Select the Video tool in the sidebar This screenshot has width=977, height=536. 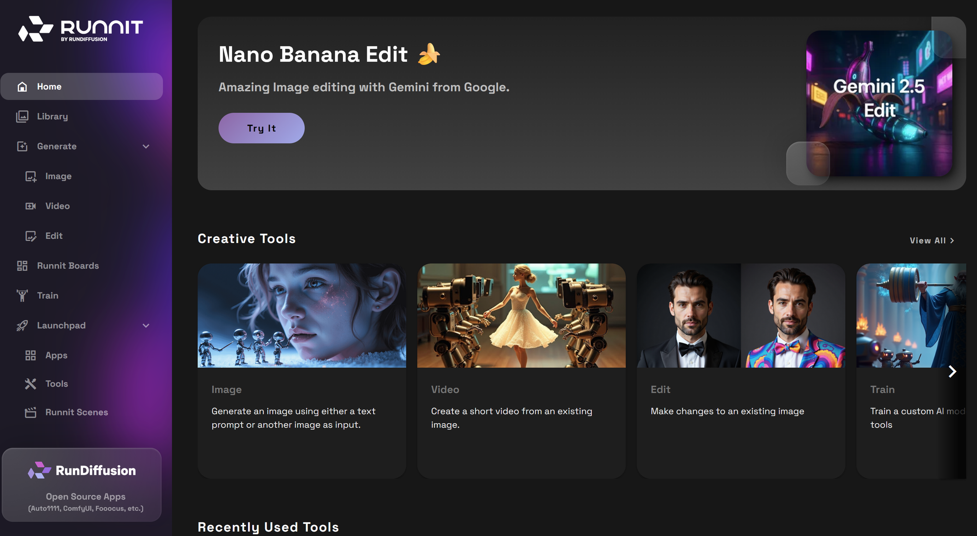(57, 206)
